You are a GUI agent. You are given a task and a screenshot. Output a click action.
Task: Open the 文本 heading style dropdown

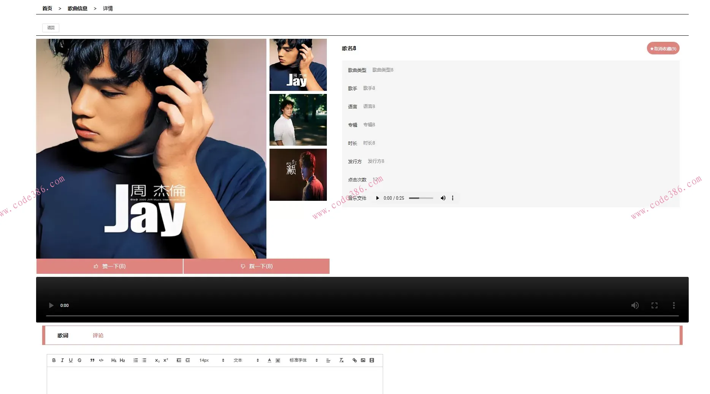pos(246,360)
